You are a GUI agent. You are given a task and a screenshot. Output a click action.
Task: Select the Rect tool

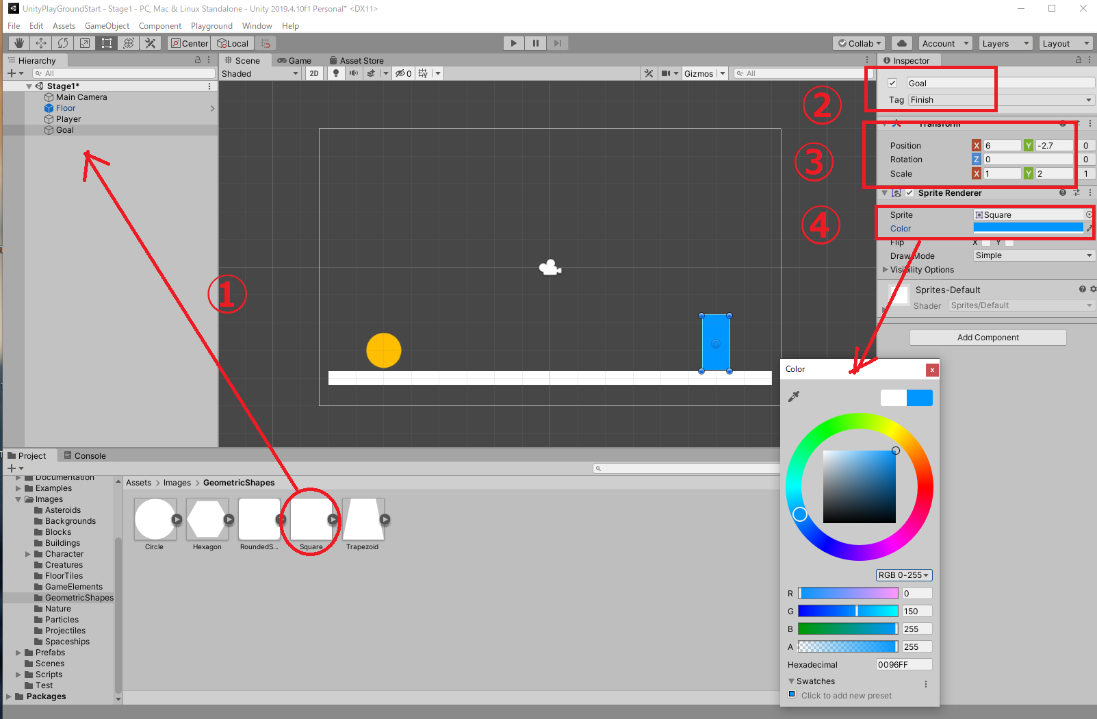tap(107, 43)
